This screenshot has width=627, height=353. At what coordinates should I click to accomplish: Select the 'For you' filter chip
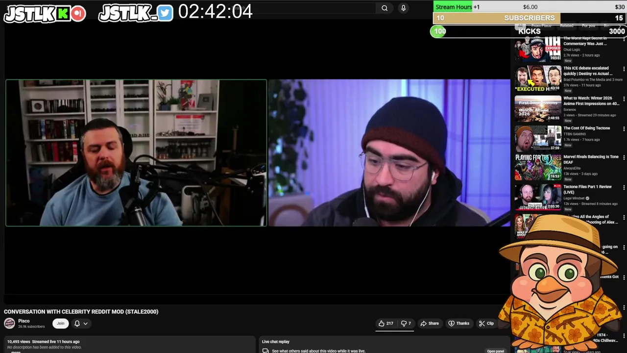588,25
